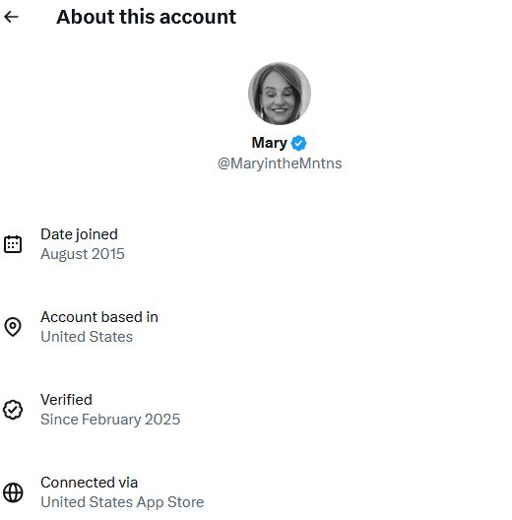Click the About this account heading
The height and width of the screenshot is (520, 512).
tap(147, 17)
